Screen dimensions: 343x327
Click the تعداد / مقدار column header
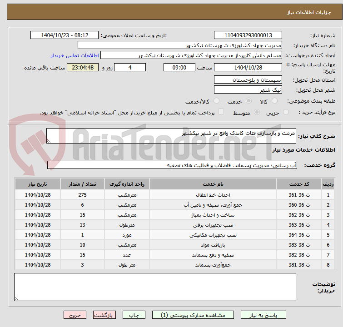(82, 184)
